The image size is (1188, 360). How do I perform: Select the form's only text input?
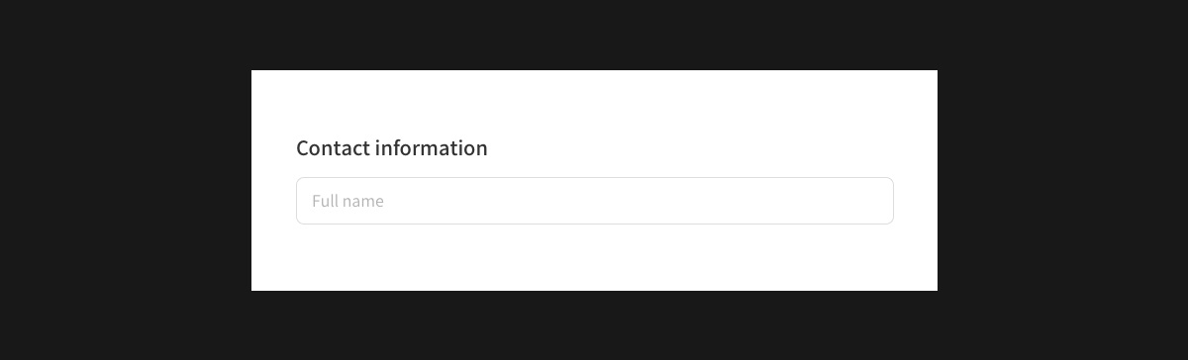pos(594,201)
